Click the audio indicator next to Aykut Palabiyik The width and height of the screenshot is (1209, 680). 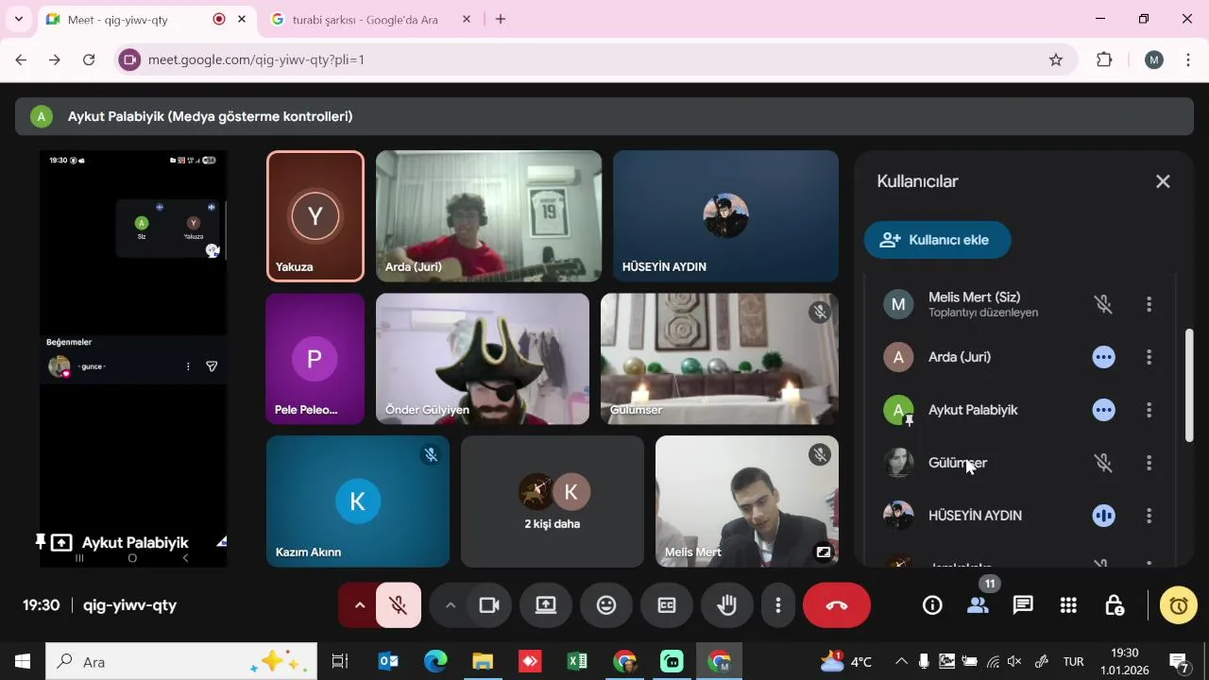[1103, 410]
